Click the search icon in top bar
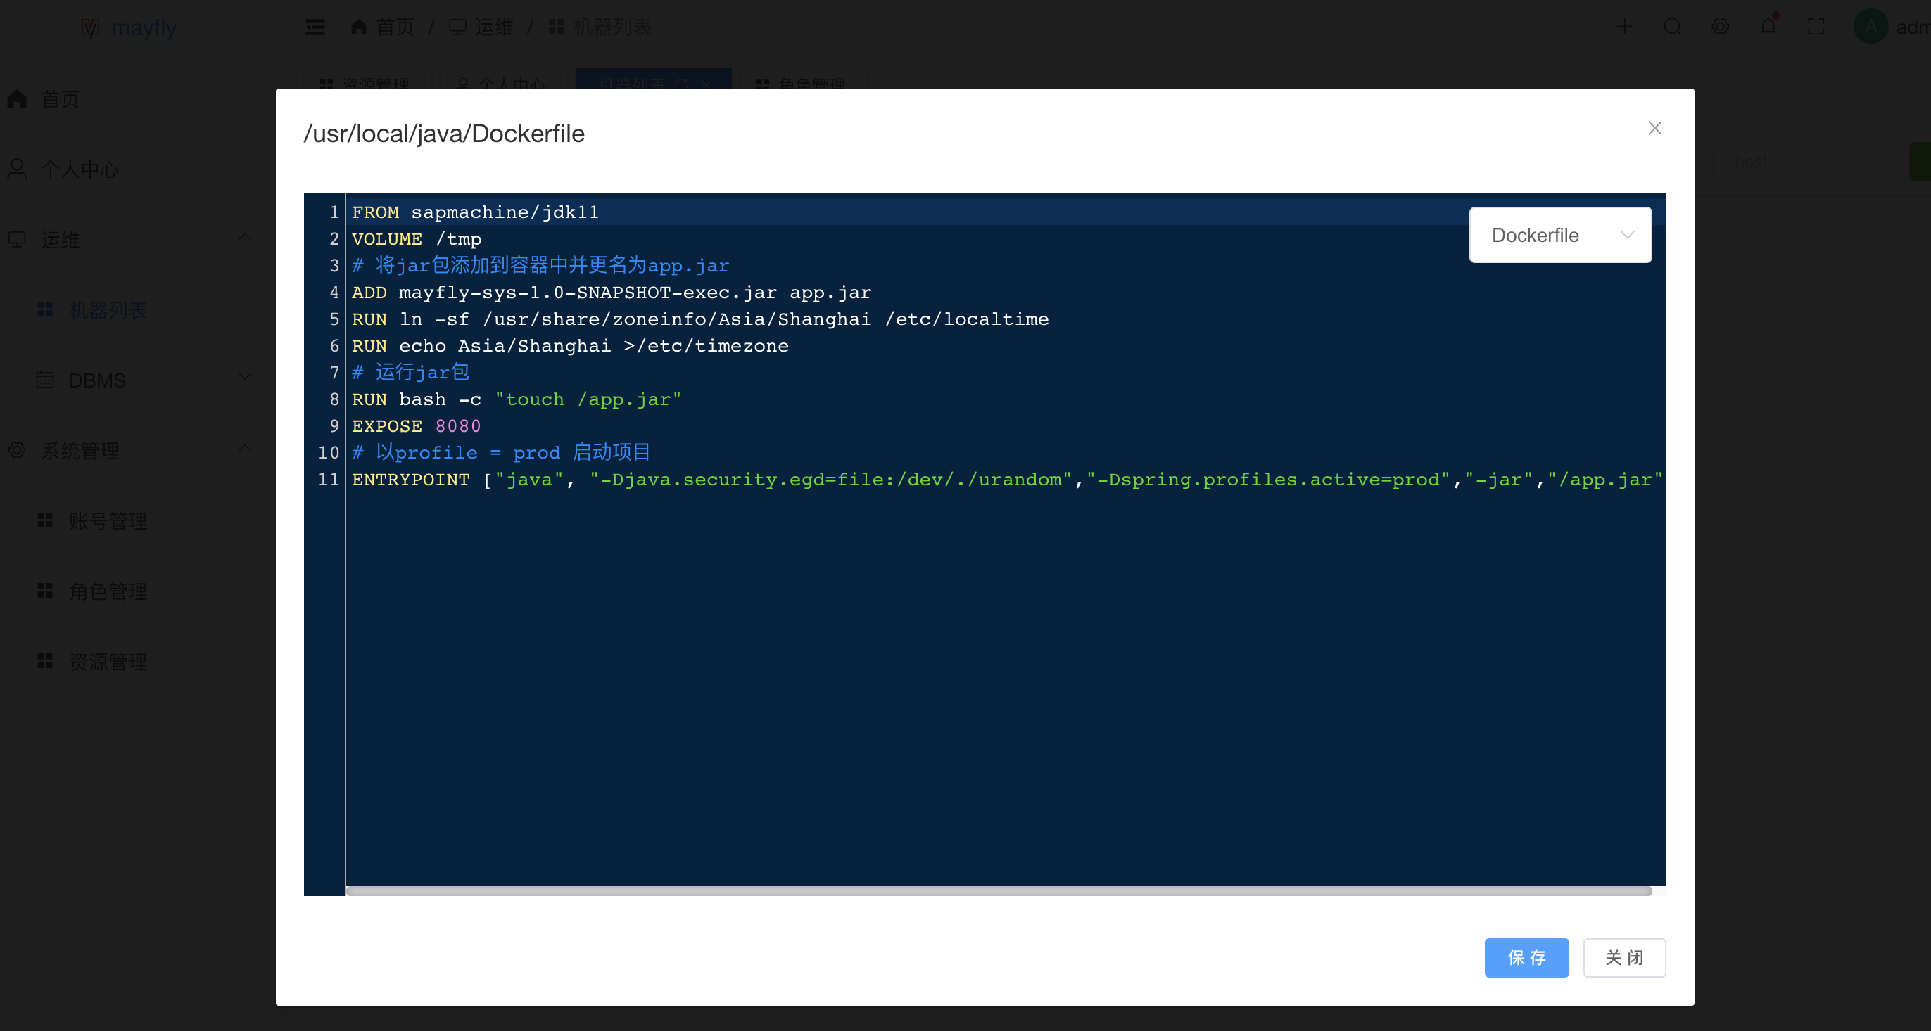 click(x=1672, y=27)
